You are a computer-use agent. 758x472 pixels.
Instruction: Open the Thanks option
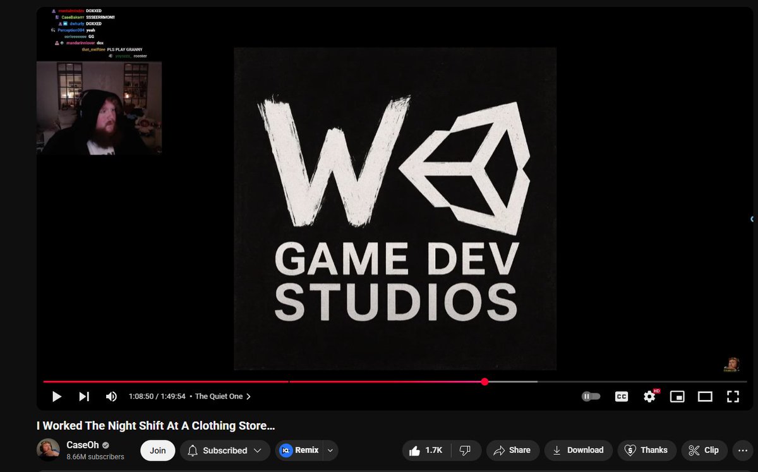(647, 450)
